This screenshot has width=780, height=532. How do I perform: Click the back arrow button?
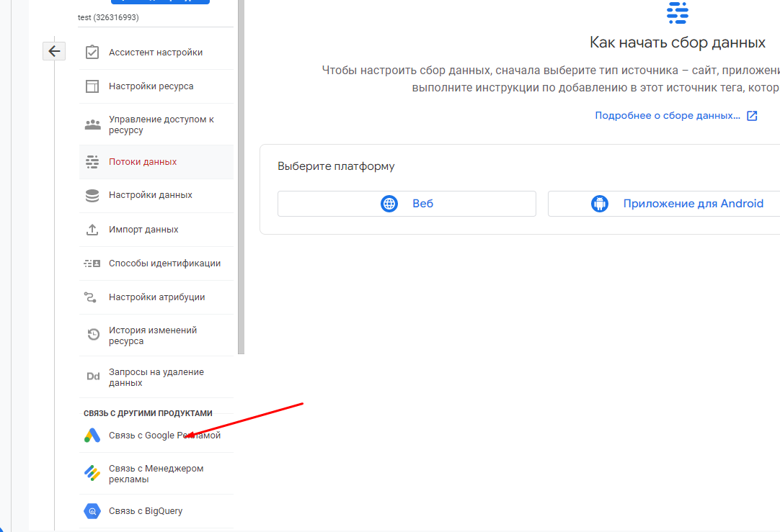coord(54,51)
